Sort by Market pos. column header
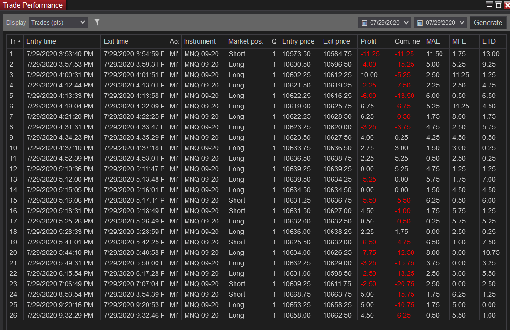 (247, 42)
